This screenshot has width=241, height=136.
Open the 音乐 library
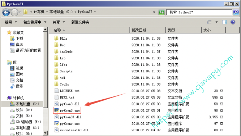click(x=20, y=86)
